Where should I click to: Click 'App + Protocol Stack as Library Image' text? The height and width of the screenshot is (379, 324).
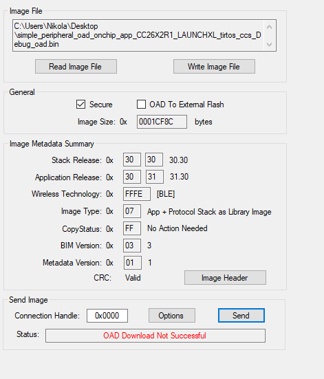[209, 212]
